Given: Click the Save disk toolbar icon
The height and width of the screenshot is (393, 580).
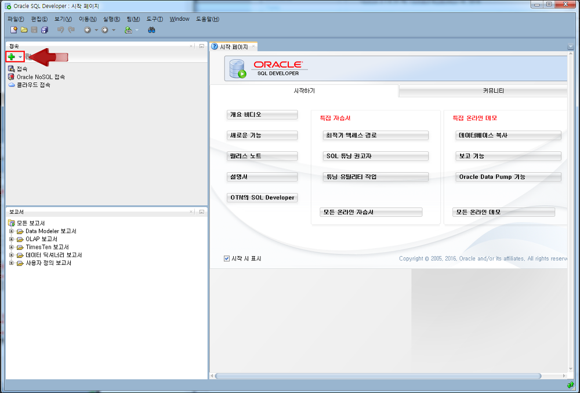Looking at the screenshot, I should 34,30.
